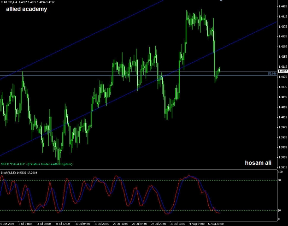Viewport: 288px width, 226px height.
Task: Click the stochastic scale value 100
Action: (280, 172)
